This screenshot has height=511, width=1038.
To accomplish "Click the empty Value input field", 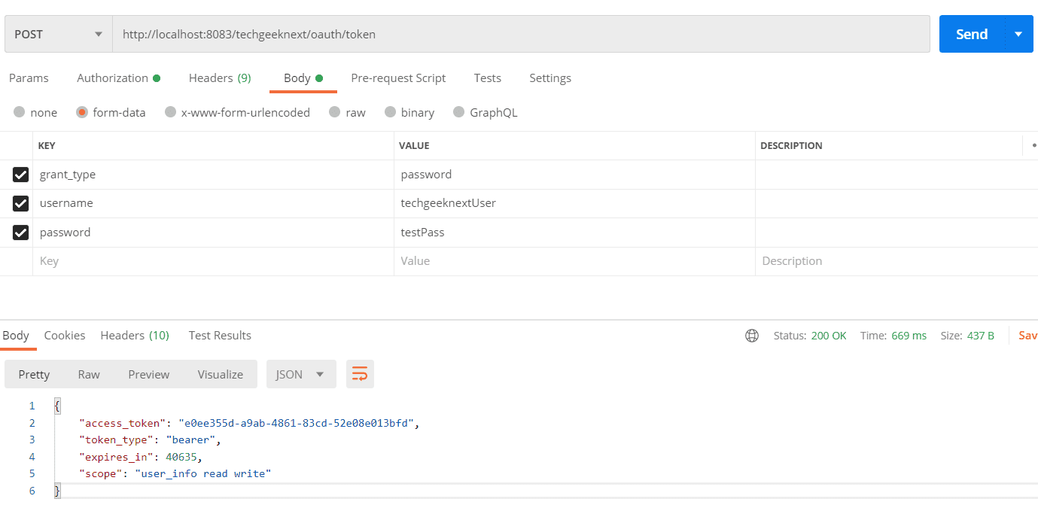I will (574, 261).
